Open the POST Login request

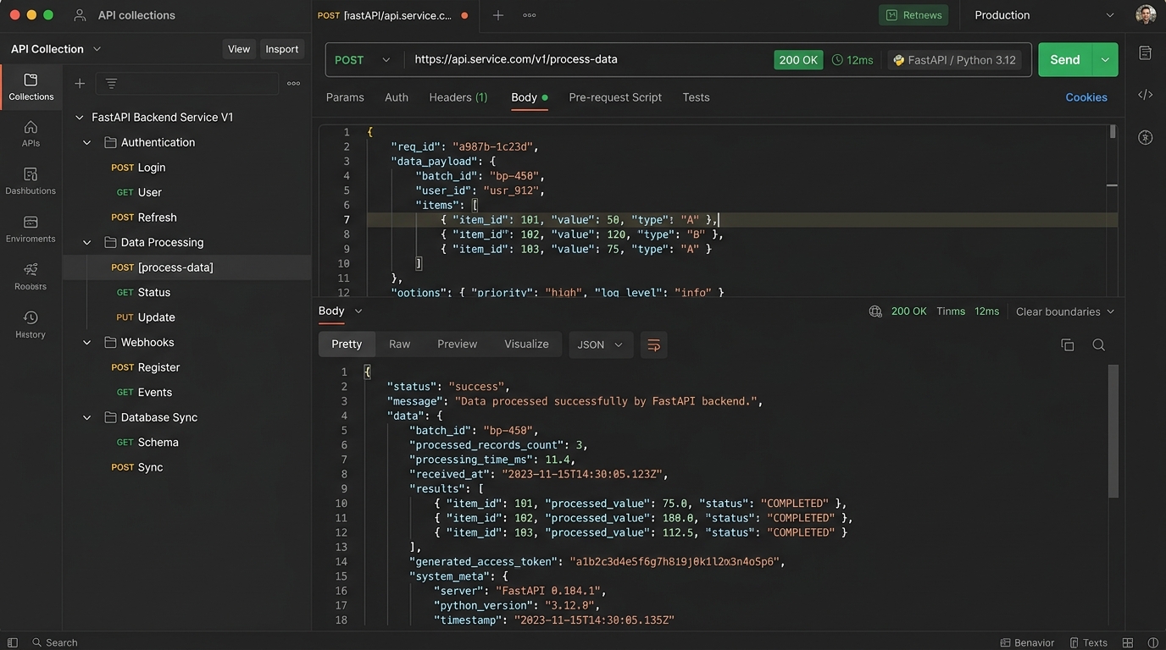point(138,168)
